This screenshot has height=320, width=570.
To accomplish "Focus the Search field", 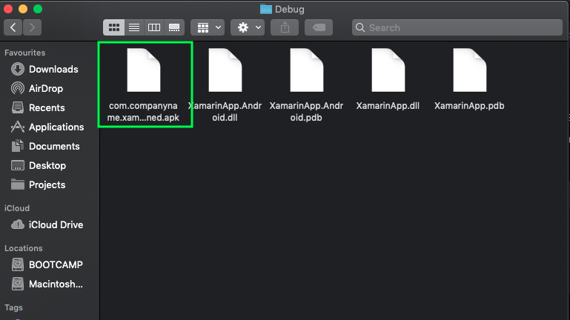I will point(457,27).
